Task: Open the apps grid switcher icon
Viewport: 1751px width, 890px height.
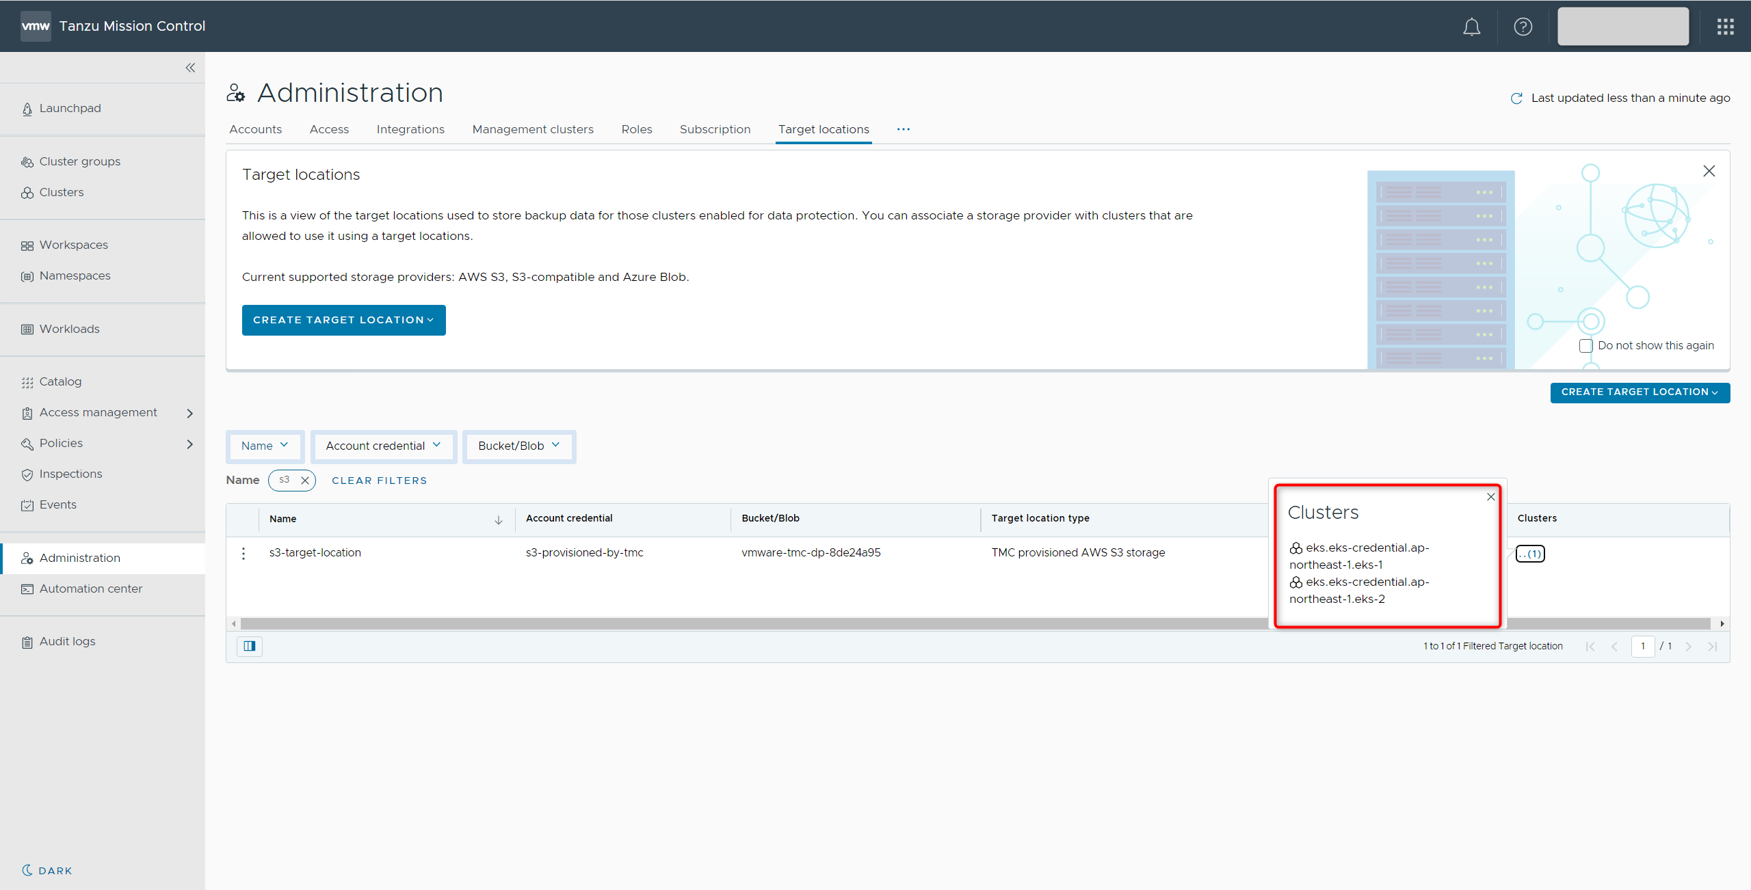Action: 1725,27
